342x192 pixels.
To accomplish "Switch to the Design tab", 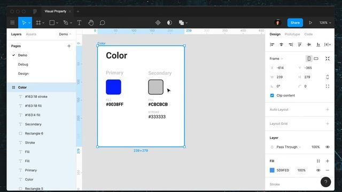I will click(275, 34).
